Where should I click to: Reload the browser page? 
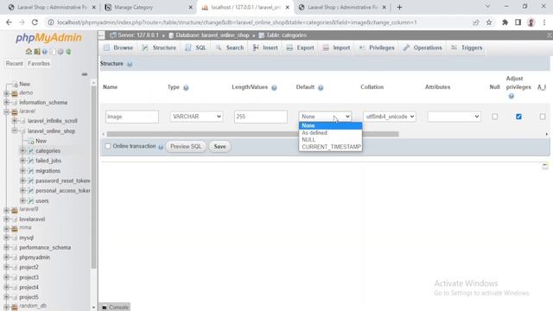point(35,22)
